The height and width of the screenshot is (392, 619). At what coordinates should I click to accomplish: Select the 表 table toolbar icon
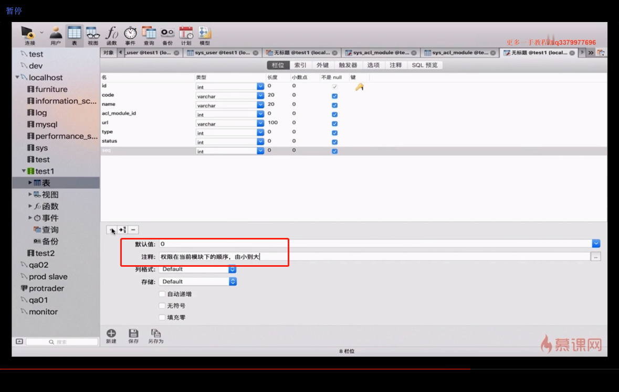point(74,36)
